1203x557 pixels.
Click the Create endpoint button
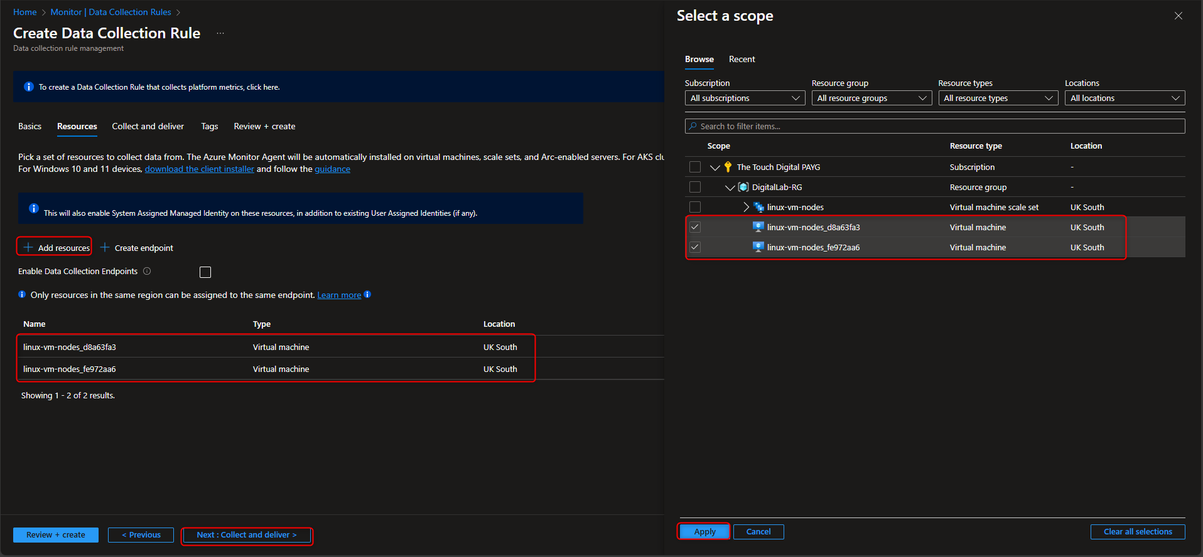[137, 248]
